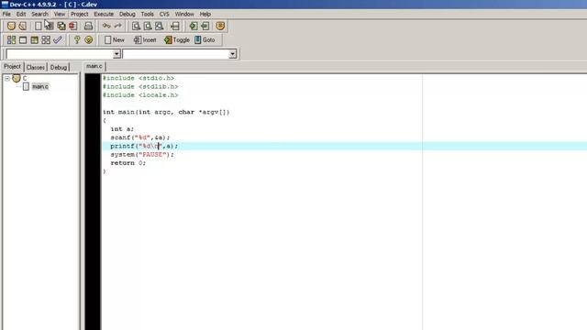587x330 pixels.
Task: Click the Toggle bookmark button
Action: click(177, 39)
